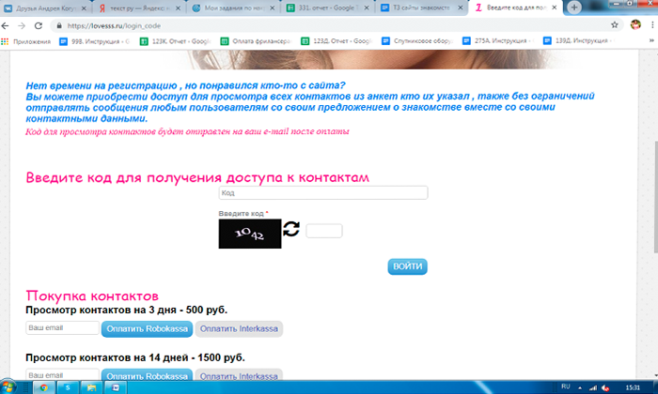Image resolution: width=658 pixels, height=394 pixels.
Task: Open Skype from the taskbar
Action: click(68, 387)
